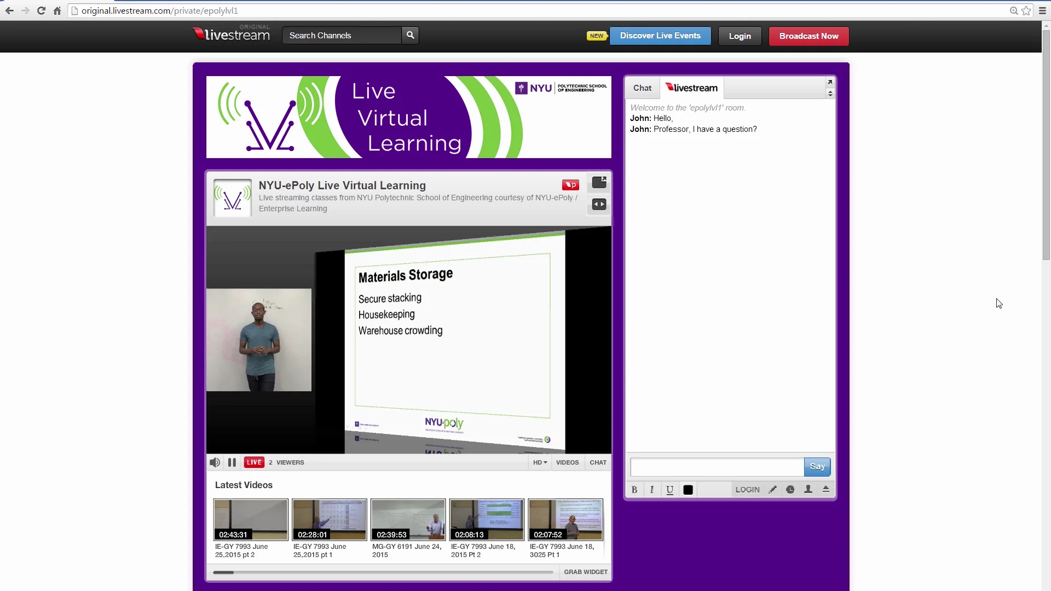The image size is (1051, 591).
Task: Toggle italic chat formatting
Action: (x=652, y=490)
